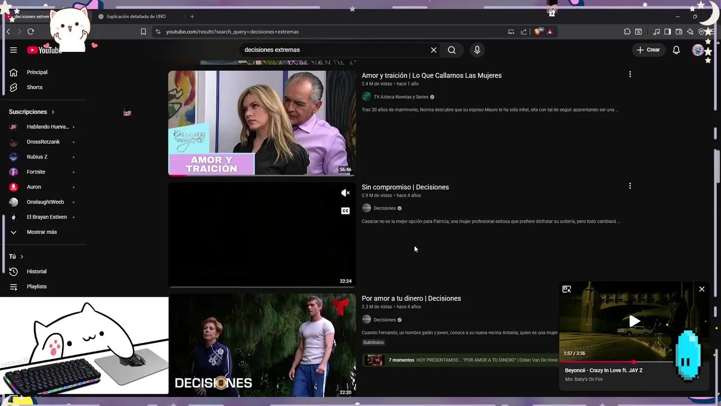Click the Por amor a tu dinero thumbnail
This screenshot has height=406, width=721.
(262, 345)
